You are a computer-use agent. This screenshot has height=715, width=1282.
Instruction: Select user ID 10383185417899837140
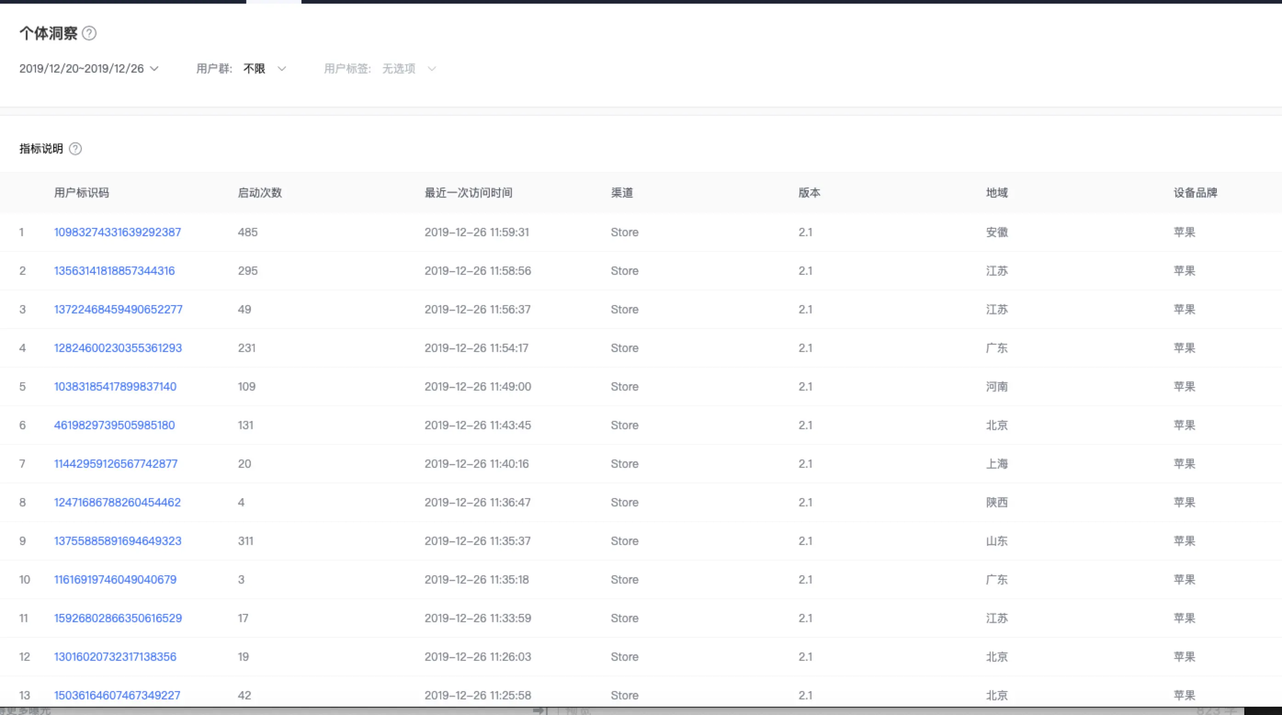point(115,386)
